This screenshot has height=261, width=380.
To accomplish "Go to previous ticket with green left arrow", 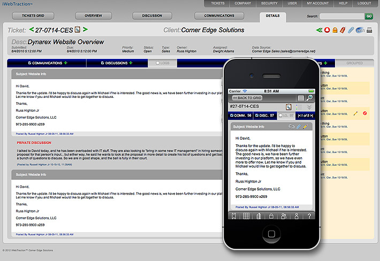I will [31, 29].
